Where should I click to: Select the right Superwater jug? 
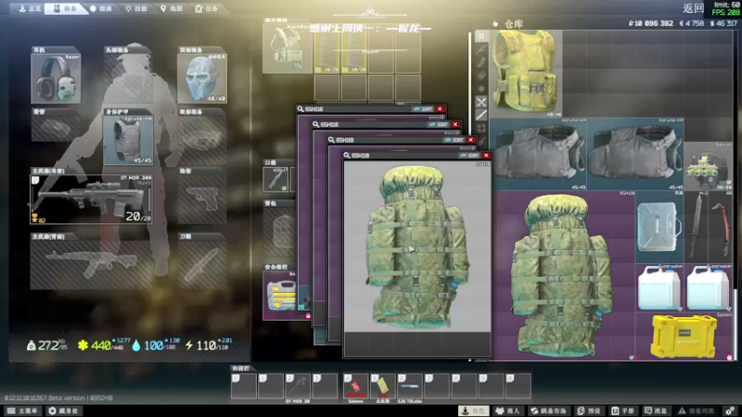click(x=709, y=287)
